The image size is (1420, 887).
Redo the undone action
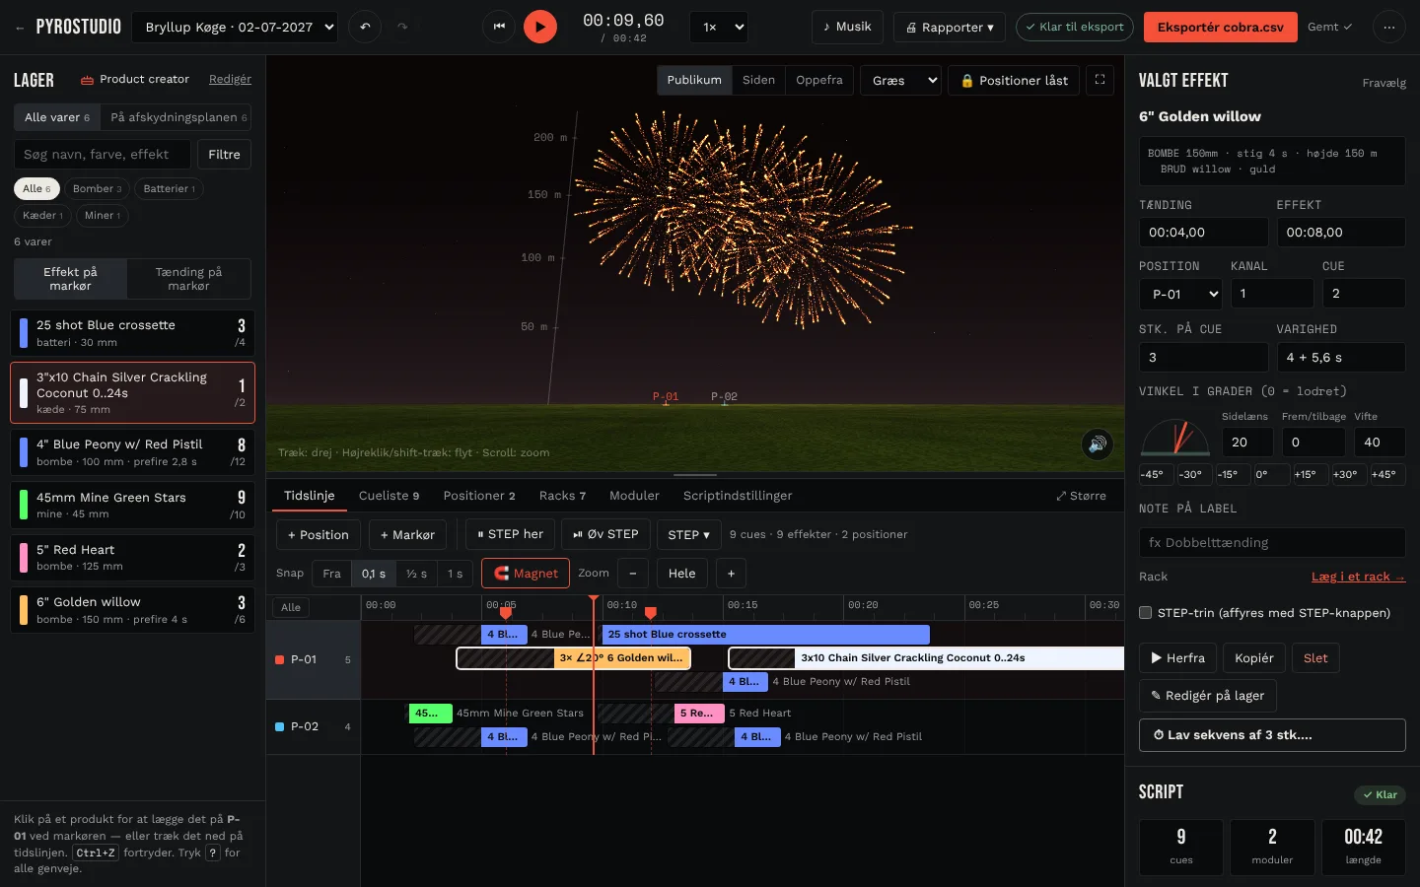402,27
